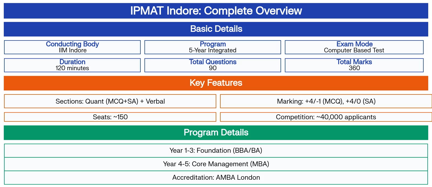
Task: Click the 'IPMAT Indore: Complete Overview' title banner
Action: [x=216, y=11]
